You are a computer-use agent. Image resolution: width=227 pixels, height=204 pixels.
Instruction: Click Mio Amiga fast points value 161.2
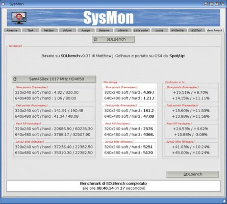click(x=148, y=111)
